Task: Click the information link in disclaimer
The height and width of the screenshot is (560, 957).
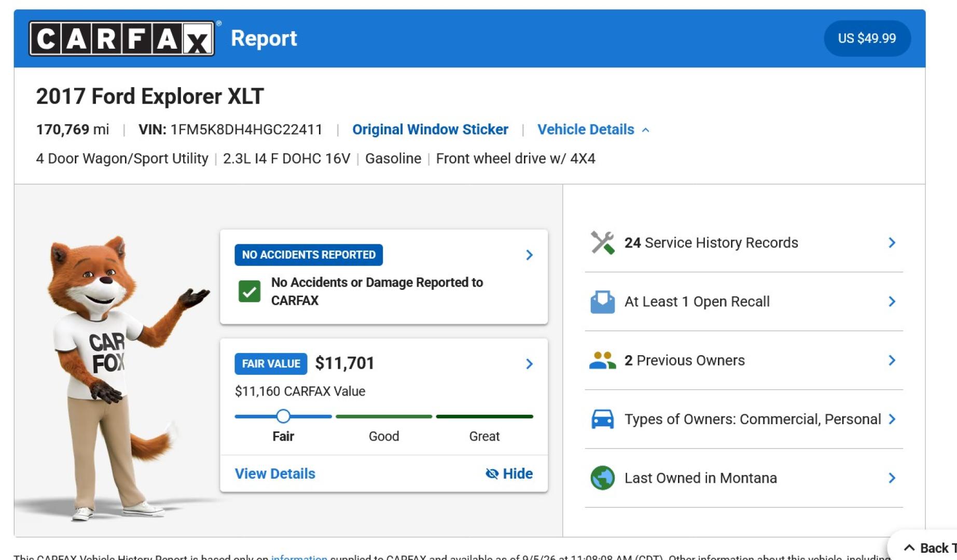Action: (x=299, y=557)
